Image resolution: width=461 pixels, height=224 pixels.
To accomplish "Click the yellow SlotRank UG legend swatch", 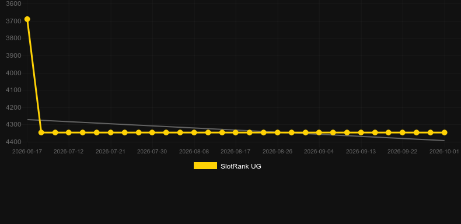I will click(x=205, y=166).
